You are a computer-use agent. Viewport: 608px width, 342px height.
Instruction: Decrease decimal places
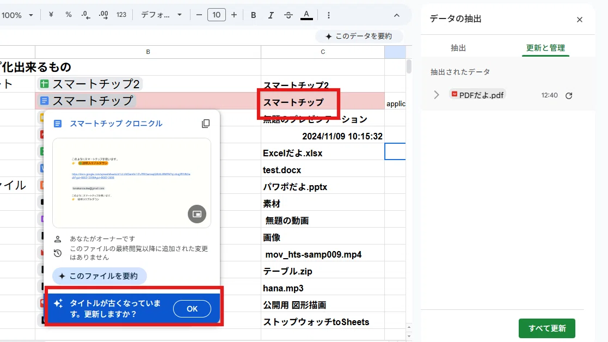tap(85, 15)
